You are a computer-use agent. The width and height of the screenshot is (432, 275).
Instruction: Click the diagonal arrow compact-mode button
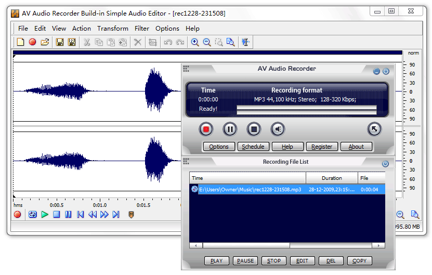pyautogui.click(x=374, y=129)
